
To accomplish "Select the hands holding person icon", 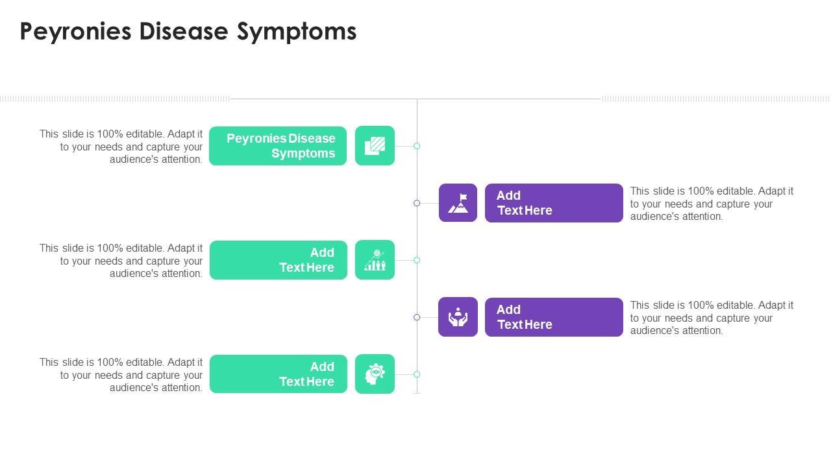I will (458, 317).
